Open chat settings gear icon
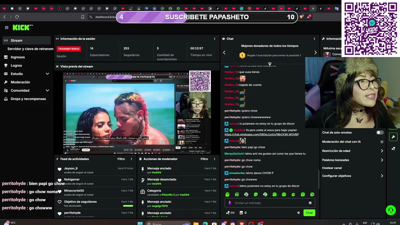 (x=298, y=213)
